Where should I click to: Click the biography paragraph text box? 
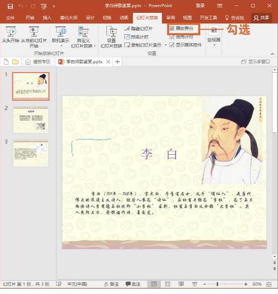[x=163, y=203]
